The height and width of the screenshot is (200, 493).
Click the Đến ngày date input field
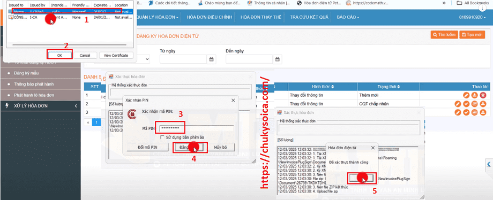click(249, 59)
